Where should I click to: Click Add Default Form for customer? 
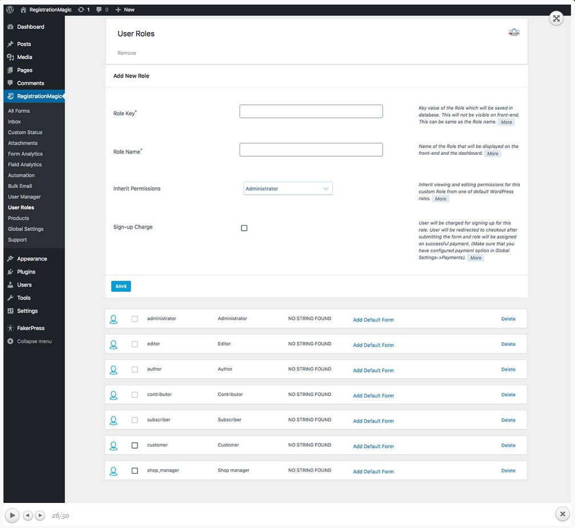(373, 447)
